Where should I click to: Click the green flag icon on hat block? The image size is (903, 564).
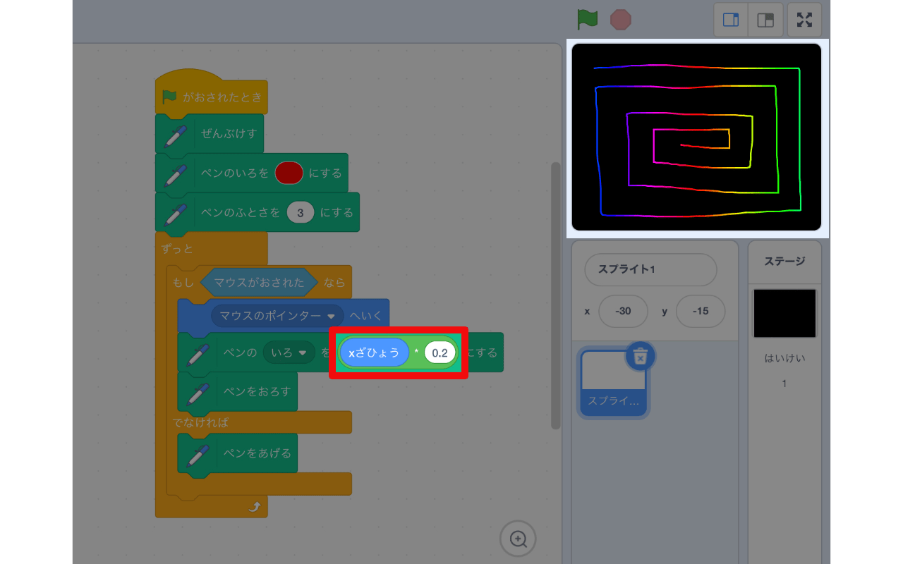pyautogui.click(x=169, y=97)
